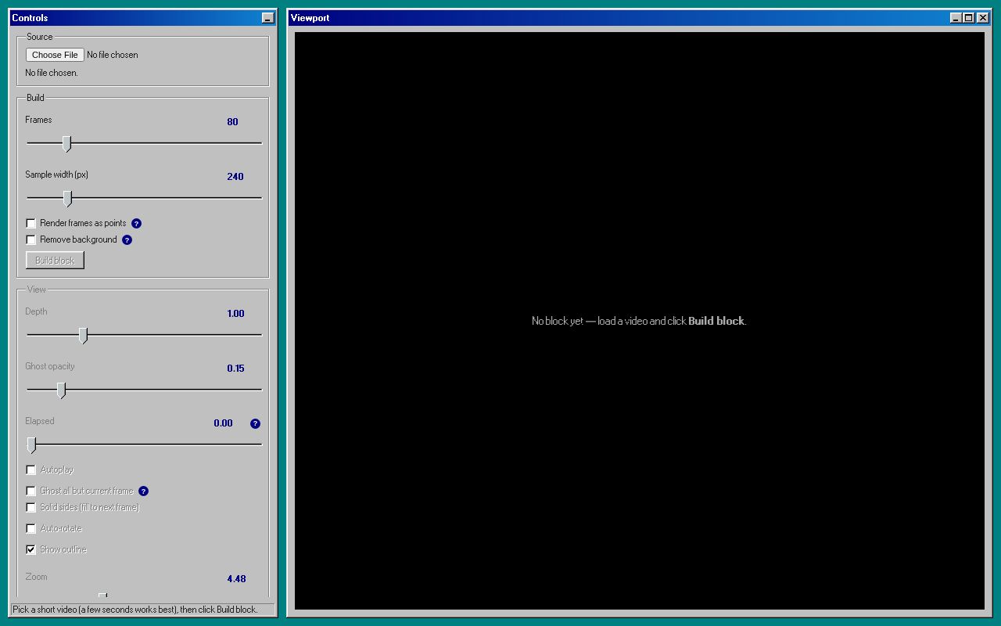1001x626 pixels.
Task: Click the Ghost opacity value 0.15
Action: (235, 369)
